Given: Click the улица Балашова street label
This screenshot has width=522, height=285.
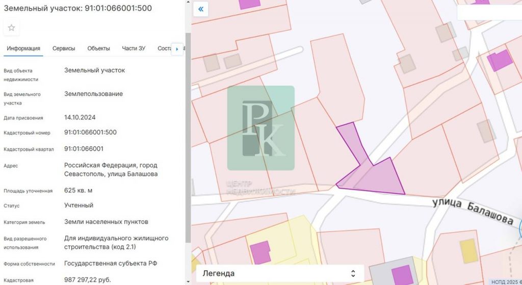Looking at the screenshot, I should point(473,212).
